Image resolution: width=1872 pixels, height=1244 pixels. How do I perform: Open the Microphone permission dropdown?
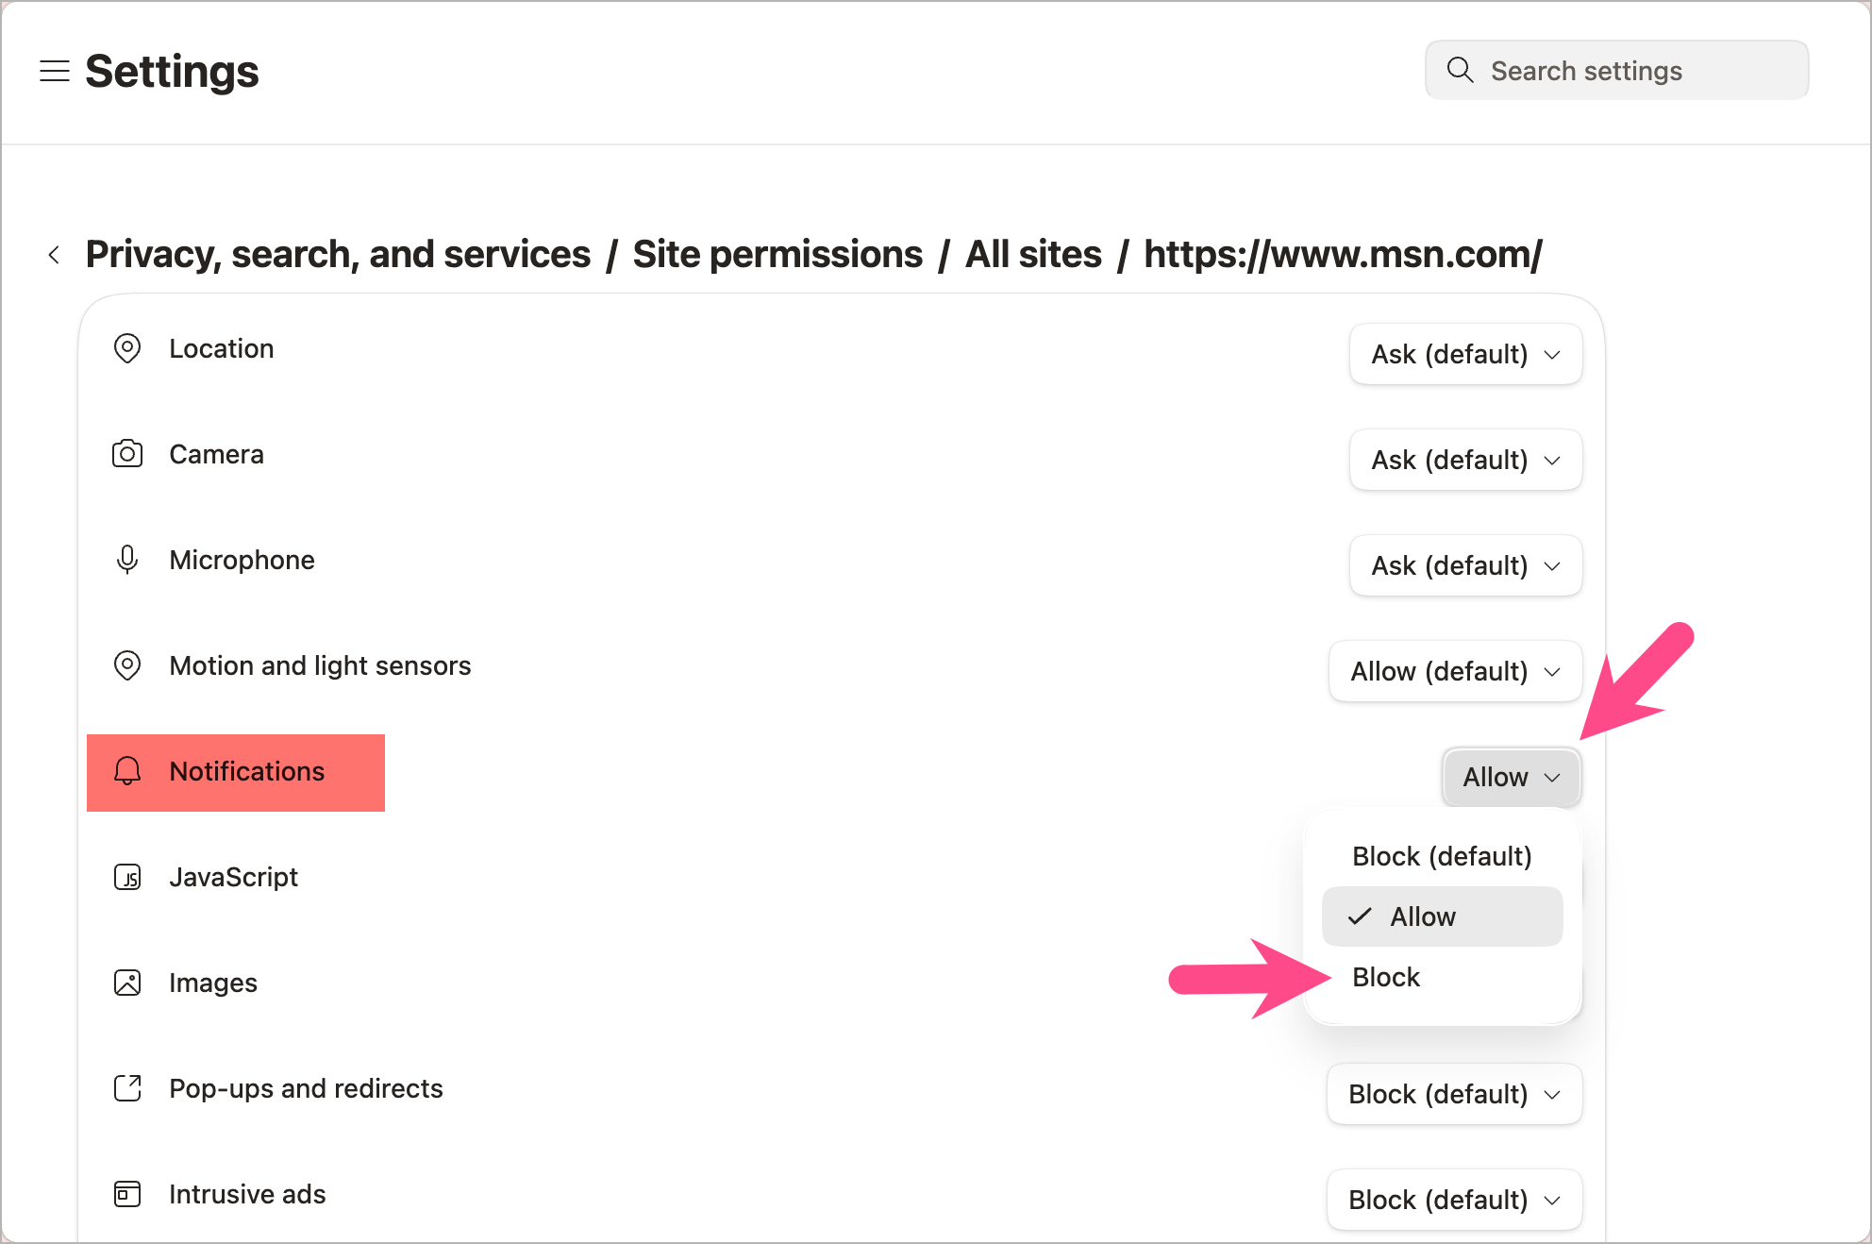pyautogui.click(x=1465, y=565)
